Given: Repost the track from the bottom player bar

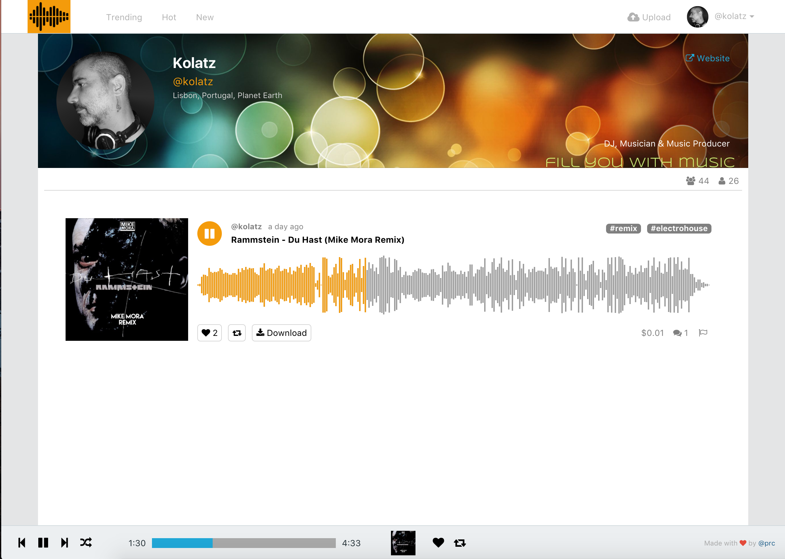Looking at the screenshot, I should point(460,543).
